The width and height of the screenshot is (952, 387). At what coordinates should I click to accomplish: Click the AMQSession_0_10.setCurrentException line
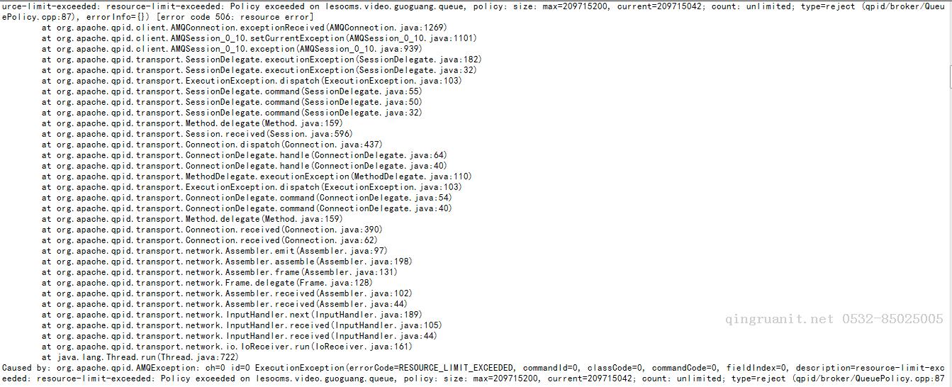[x=249, y=38]
